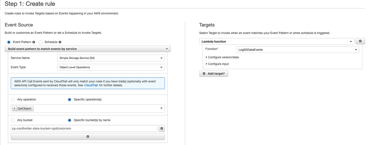Choose Specific operation(s) radio button

pos(70,100)
